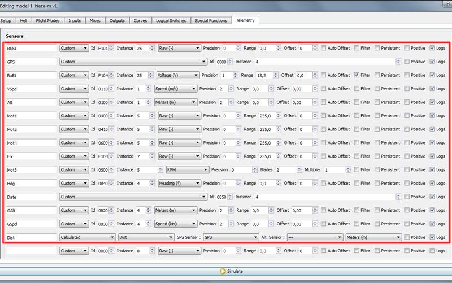The width and height of the screenshot is (452, 283).
Task: Open the Alt. Sensor dropdown in Dist row
Action: (315, 237)
